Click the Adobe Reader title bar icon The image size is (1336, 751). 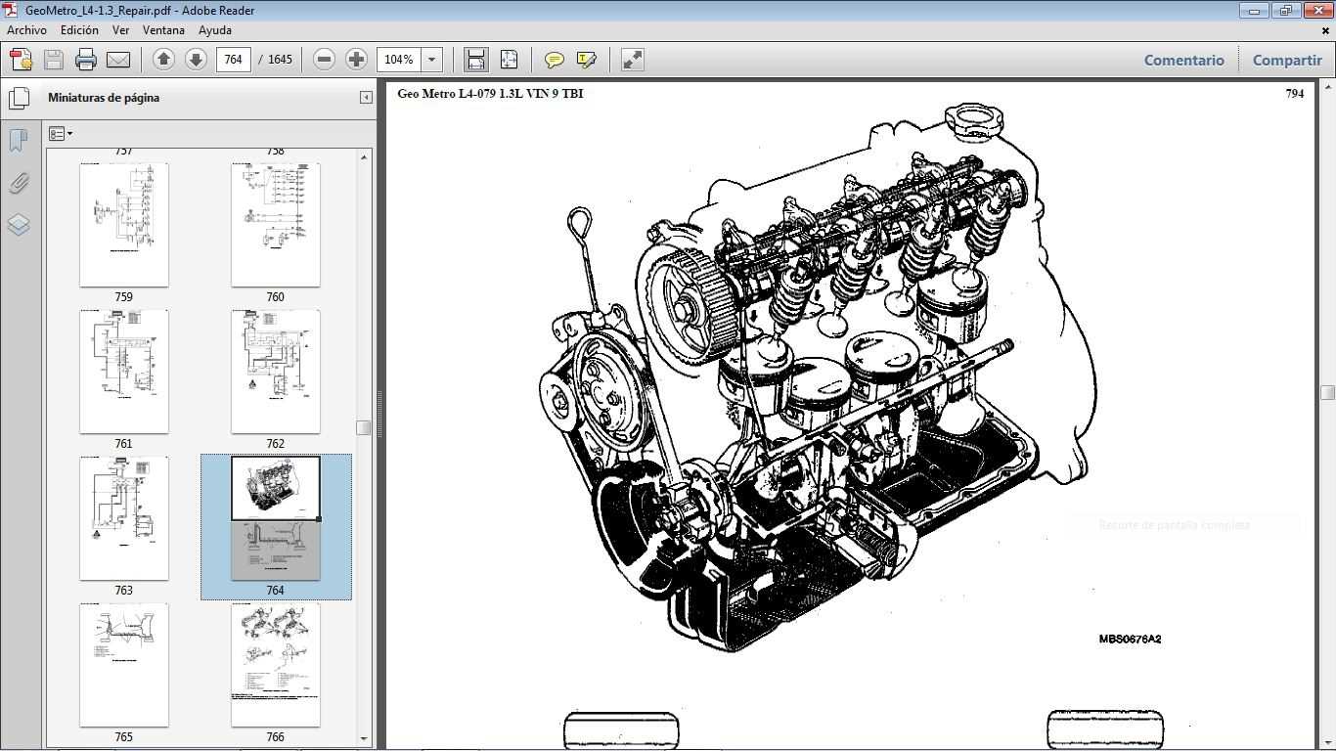click(10, 10)
